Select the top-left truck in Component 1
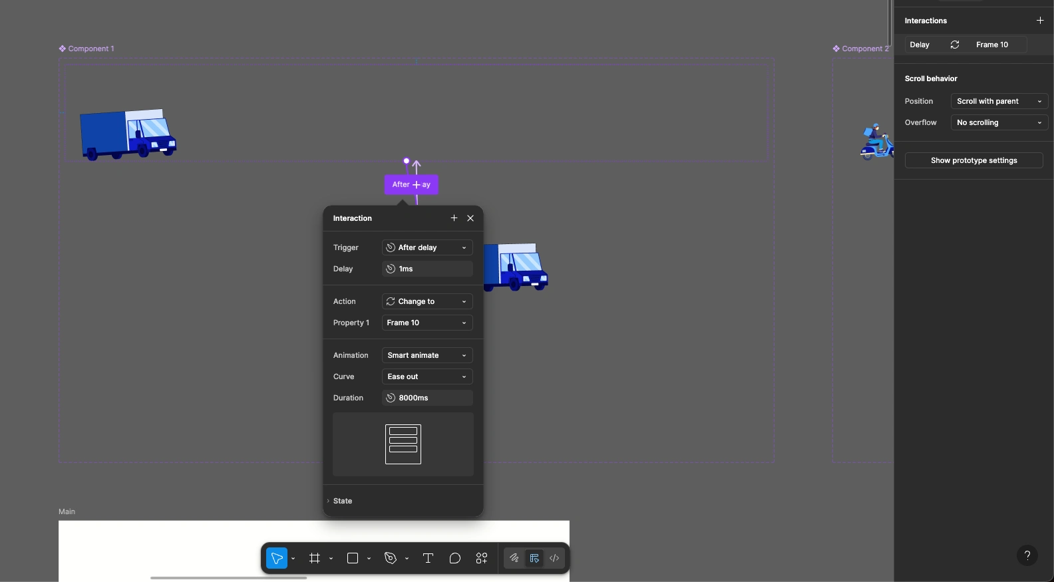 [128, 134]
